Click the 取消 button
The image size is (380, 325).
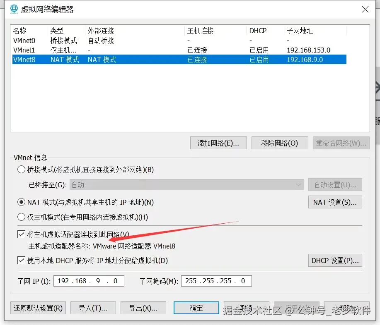pyautogui.click(x=247, y=308)
